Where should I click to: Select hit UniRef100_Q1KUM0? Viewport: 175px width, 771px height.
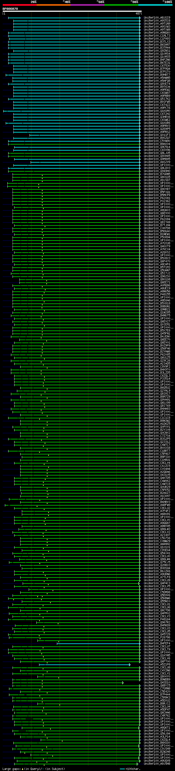(x=157, y=111)
